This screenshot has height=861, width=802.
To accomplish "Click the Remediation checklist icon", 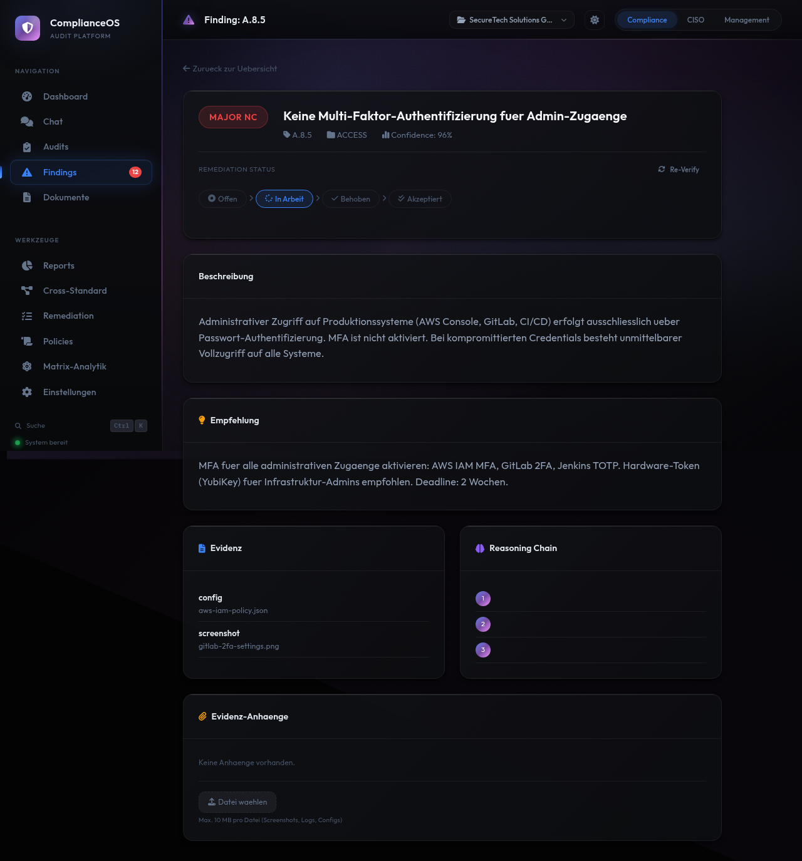I will pos(27,316).
